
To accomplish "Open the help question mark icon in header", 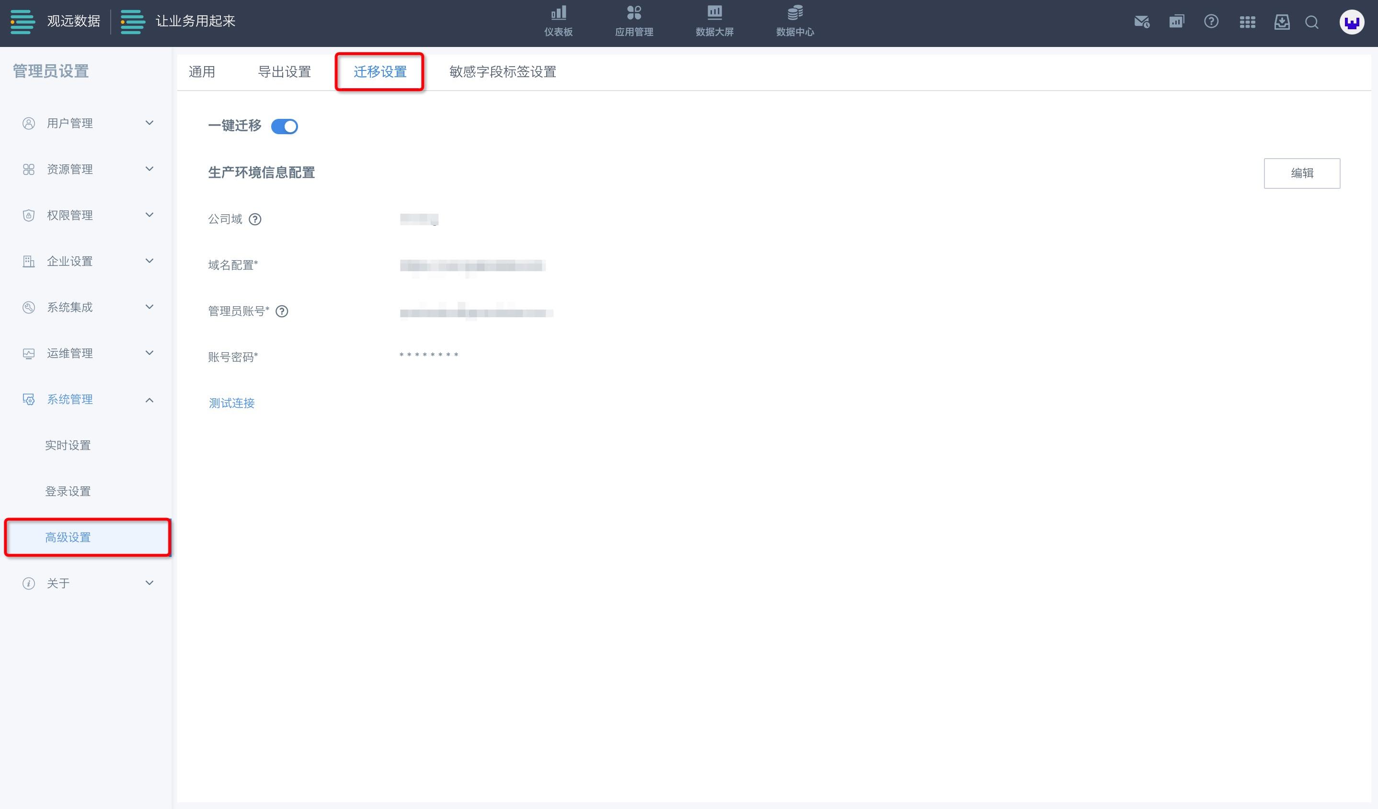I will (x=1211, y=22).
